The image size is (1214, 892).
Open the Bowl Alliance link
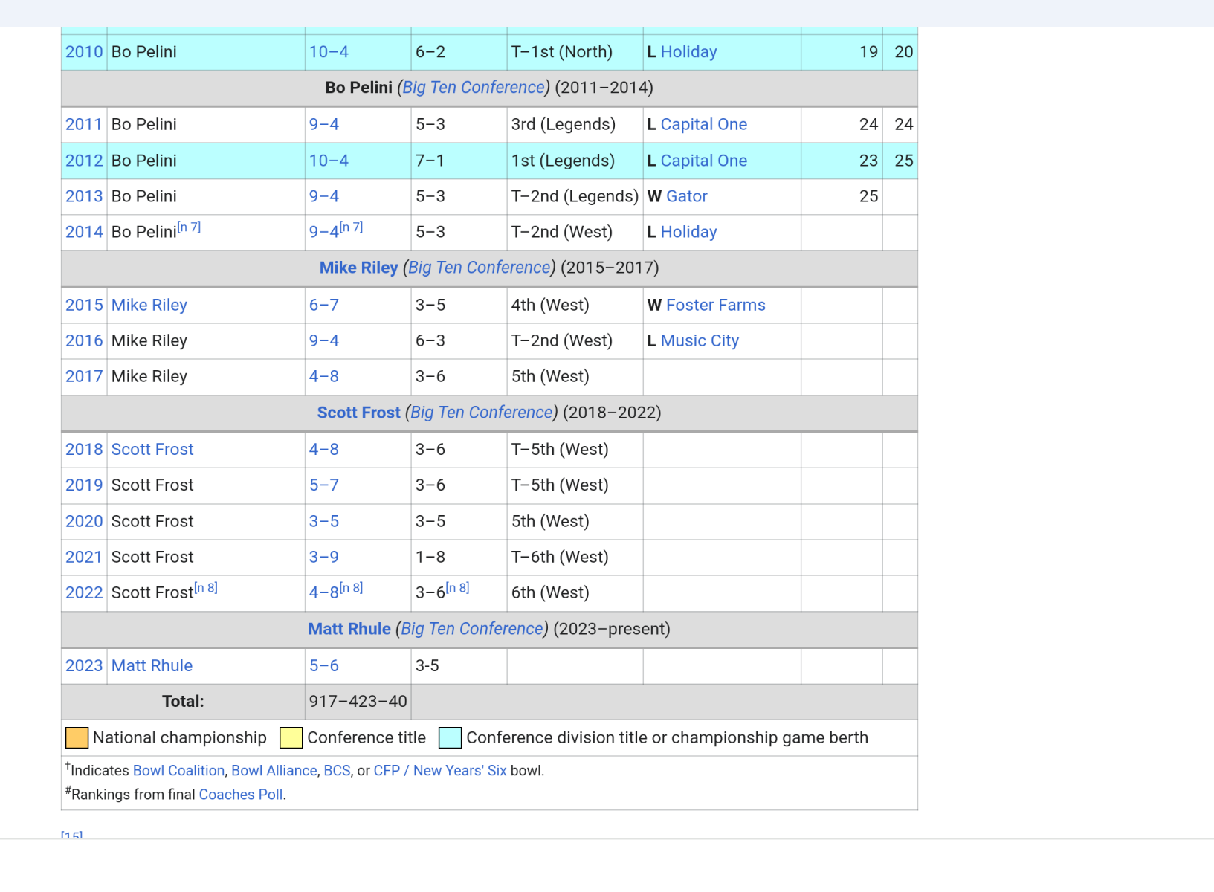pyautogui.click(x=274, y=771)
